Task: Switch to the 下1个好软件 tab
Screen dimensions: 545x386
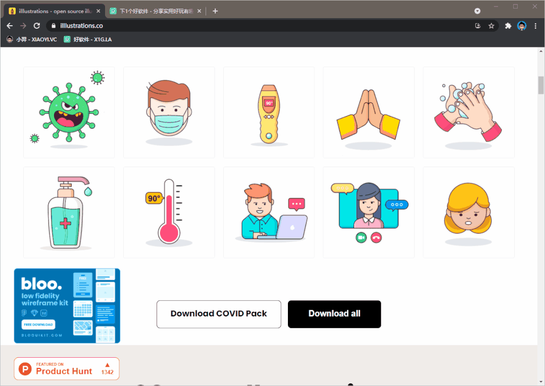Action: pos(156,11)
